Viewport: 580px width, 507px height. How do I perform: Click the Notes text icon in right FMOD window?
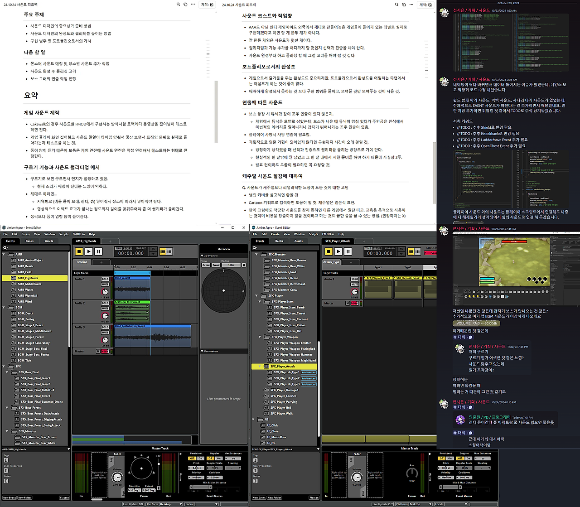coord(256,481)
